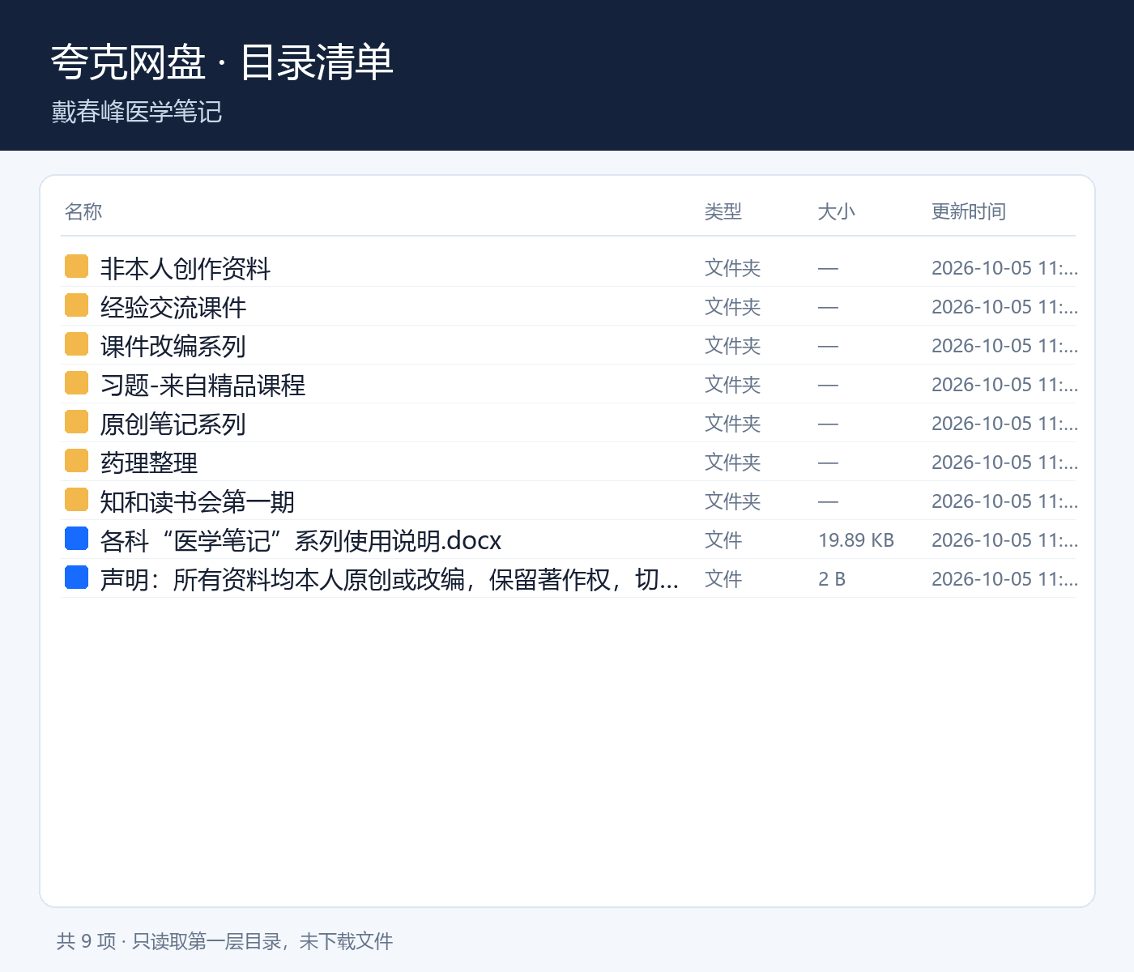Image resolution: width=1134 pixels, height=972 pixels.
Task: Click the 文件 type cell in the .docx row
Action: click(723, 540)
